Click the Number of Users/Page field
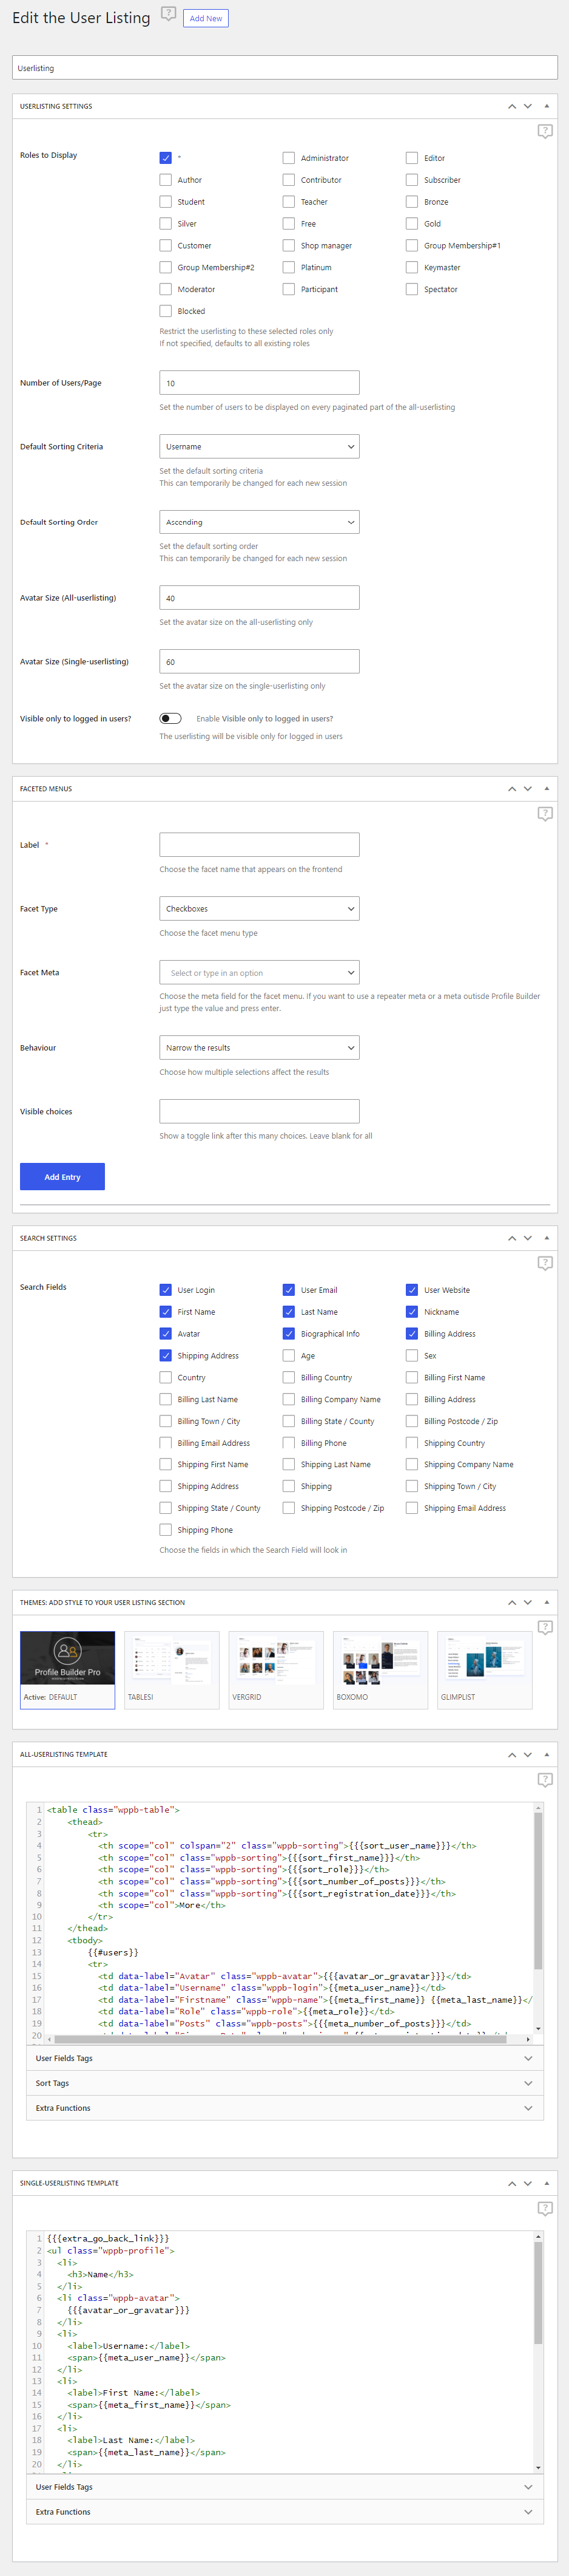 [x=258, y=383]
